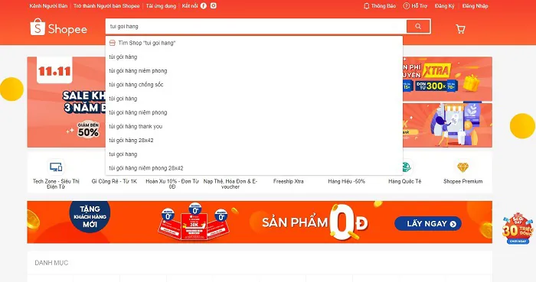Open Tech Zone - Siêu Thị Điện Tử
Image resolution: width=536 pixels, height=282 pixels.
[56, 174]
